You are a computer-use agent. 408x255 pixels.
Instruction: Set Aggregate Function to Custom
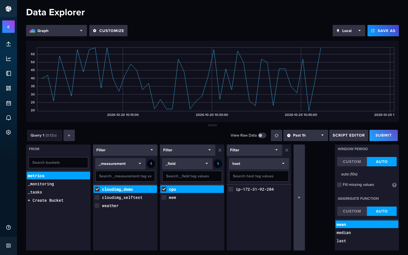pos(352,211)
